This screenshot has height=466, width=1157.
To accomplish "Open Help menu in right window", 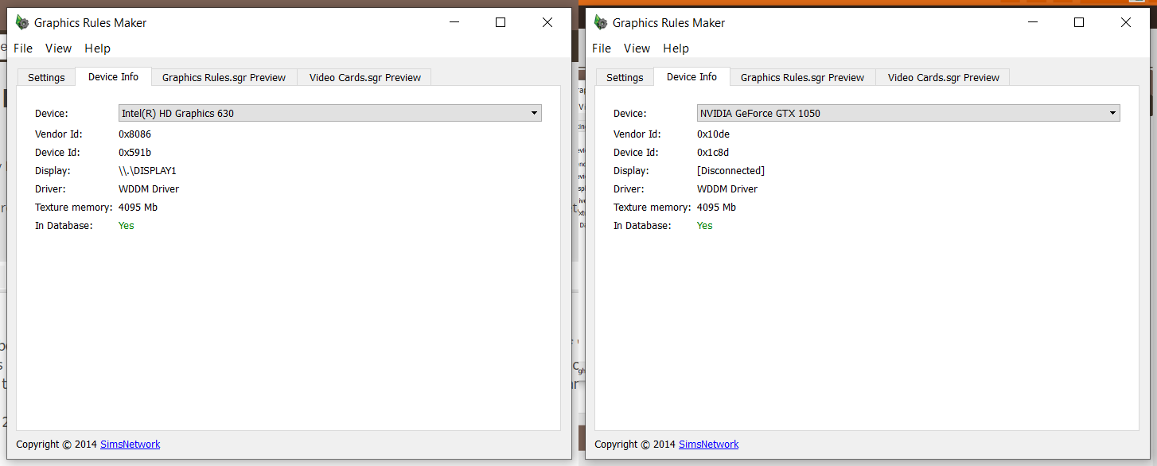I will tap(676, 49).
